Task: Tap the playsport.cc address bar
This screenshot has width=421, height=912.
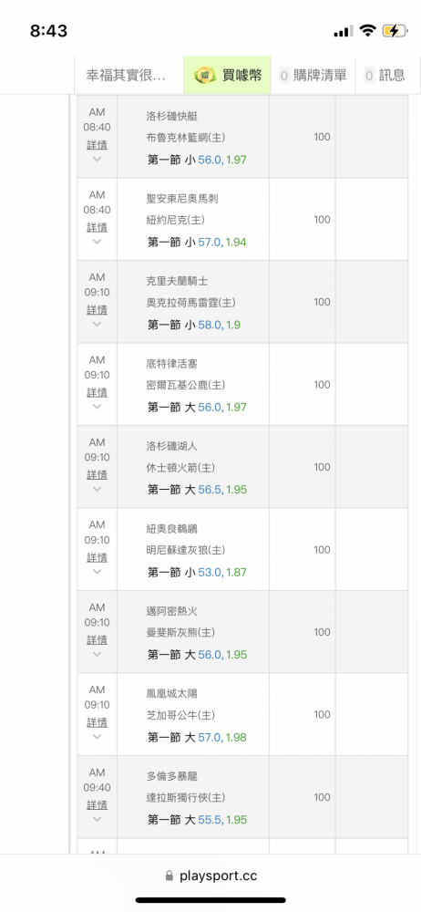Action: (x=210, y=876)
